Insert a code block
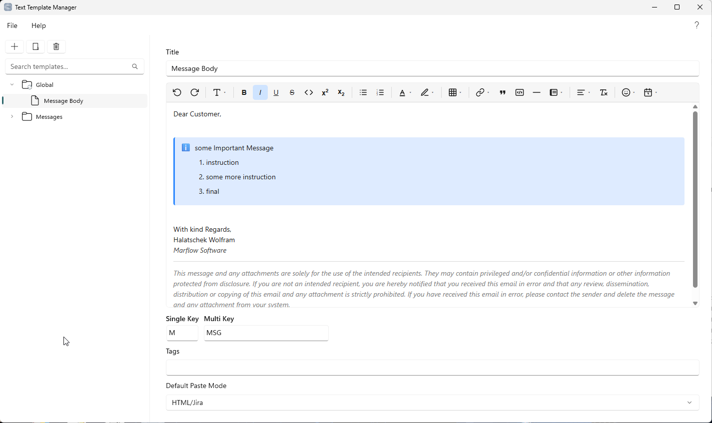The width and height of the screenshot is (712, 423). [x=520, y=92]
